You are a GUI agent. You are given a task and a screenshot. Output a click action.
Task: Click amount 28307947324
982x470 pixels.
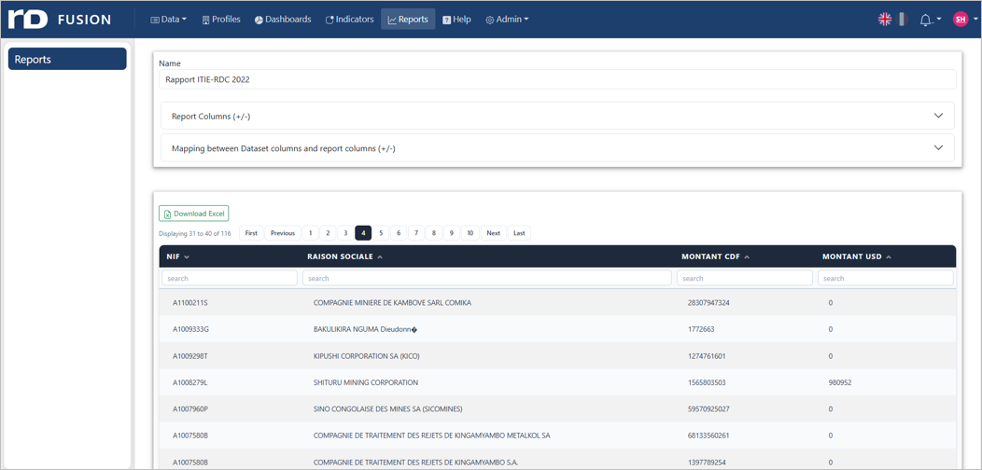tap(708, 303)
